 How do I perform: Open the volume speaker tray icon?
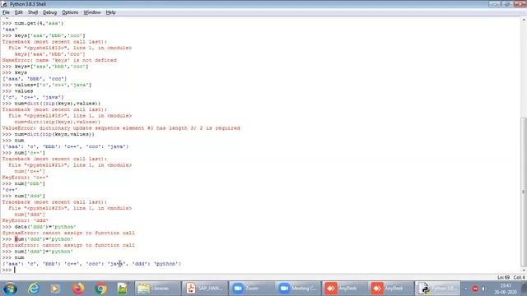483,289
